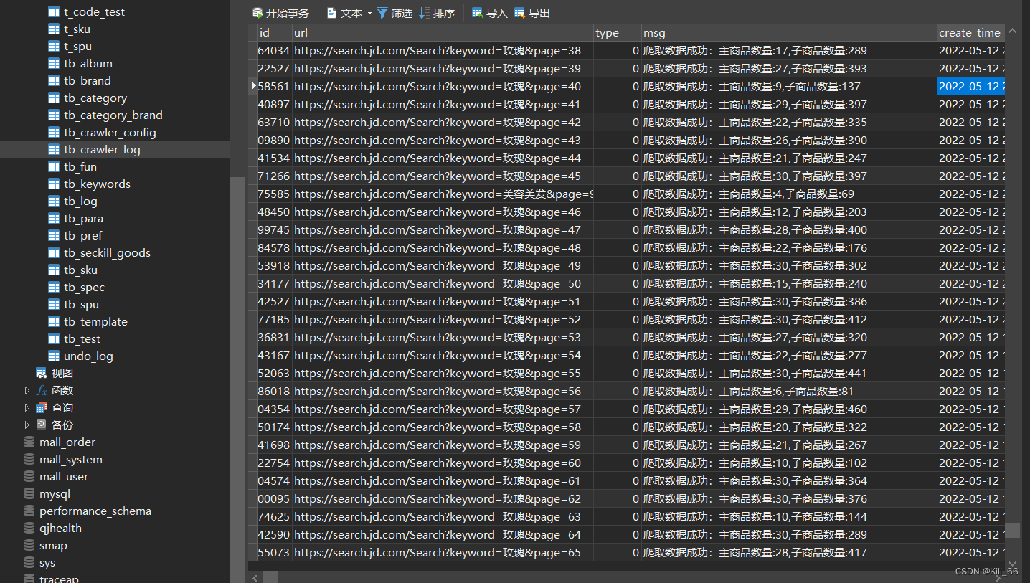Image resolution: width=1030 pixels, height=583 pixels.
Task: Expand the 查询 (Queries) tree node
Action: (x=27, y=407)
